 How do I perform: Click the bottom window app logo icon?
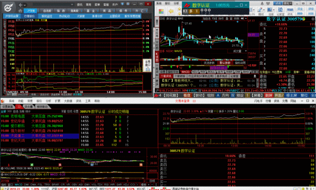[3, 101]
